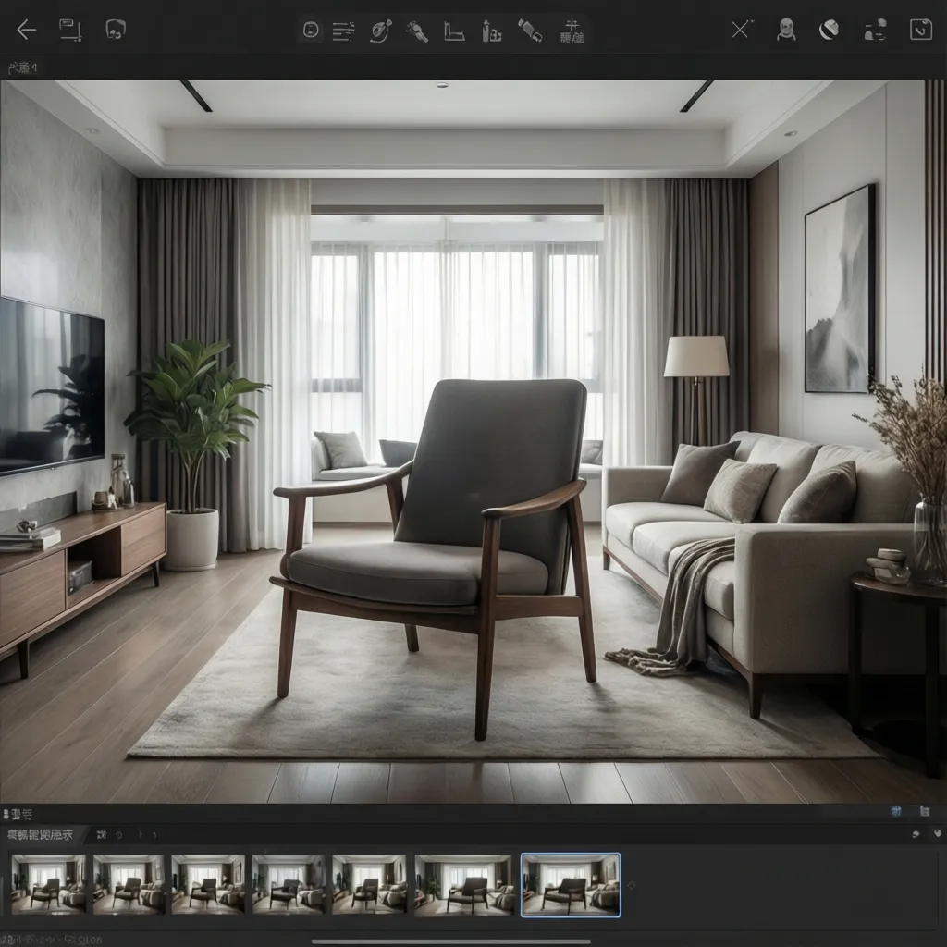947x947 pixels.
Task: Open the adjustment sliders tool
Action: tap(343, 31)
